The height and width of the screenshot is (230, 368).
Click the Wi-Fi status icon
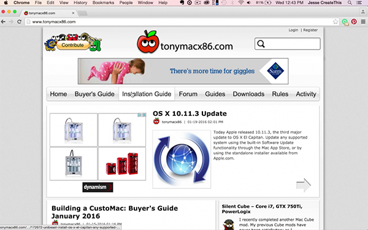[241, 3]
